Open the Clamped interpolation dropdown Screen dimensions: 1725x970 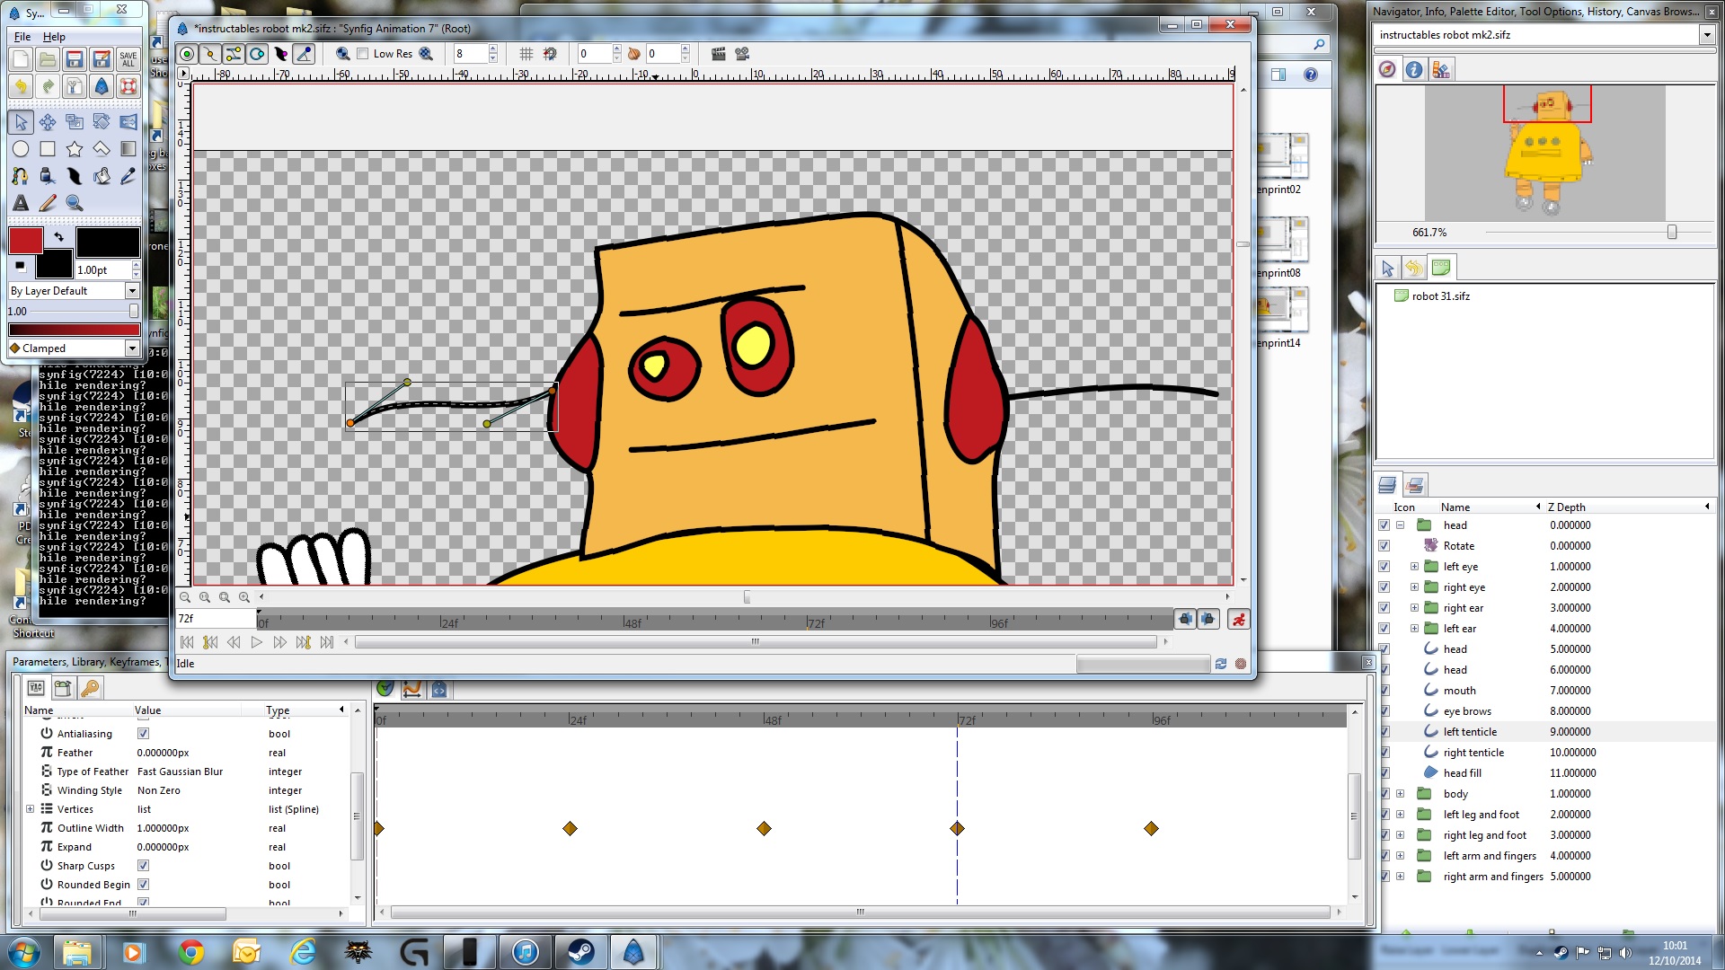tap(132, 348)
